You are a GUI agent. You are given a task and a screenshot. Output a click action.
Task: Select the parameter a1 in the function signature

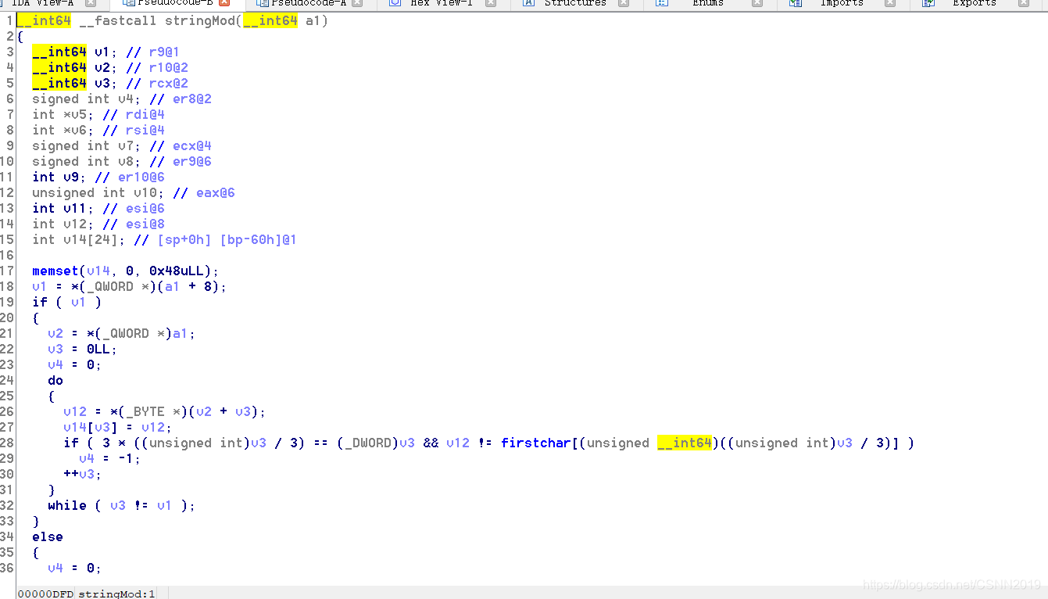click(313, 20)
